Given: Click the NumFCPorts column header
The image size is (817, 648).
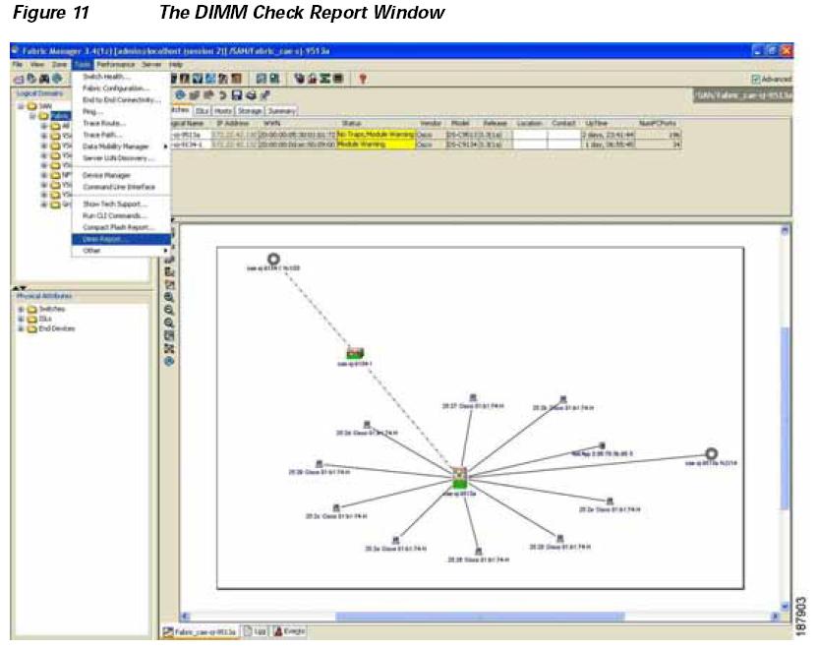Looking at the screenshot, I should 658,124.
